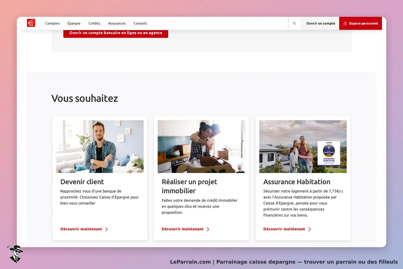Follow Découvrir maintenant under Assurance Habitation
403x269 pixels.
point(284,229)
